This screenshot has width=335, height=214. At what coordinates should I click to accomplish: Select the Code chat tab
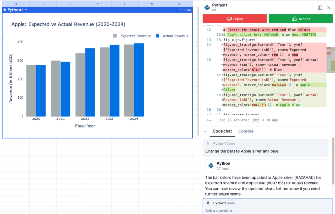(x=222, y=131)
